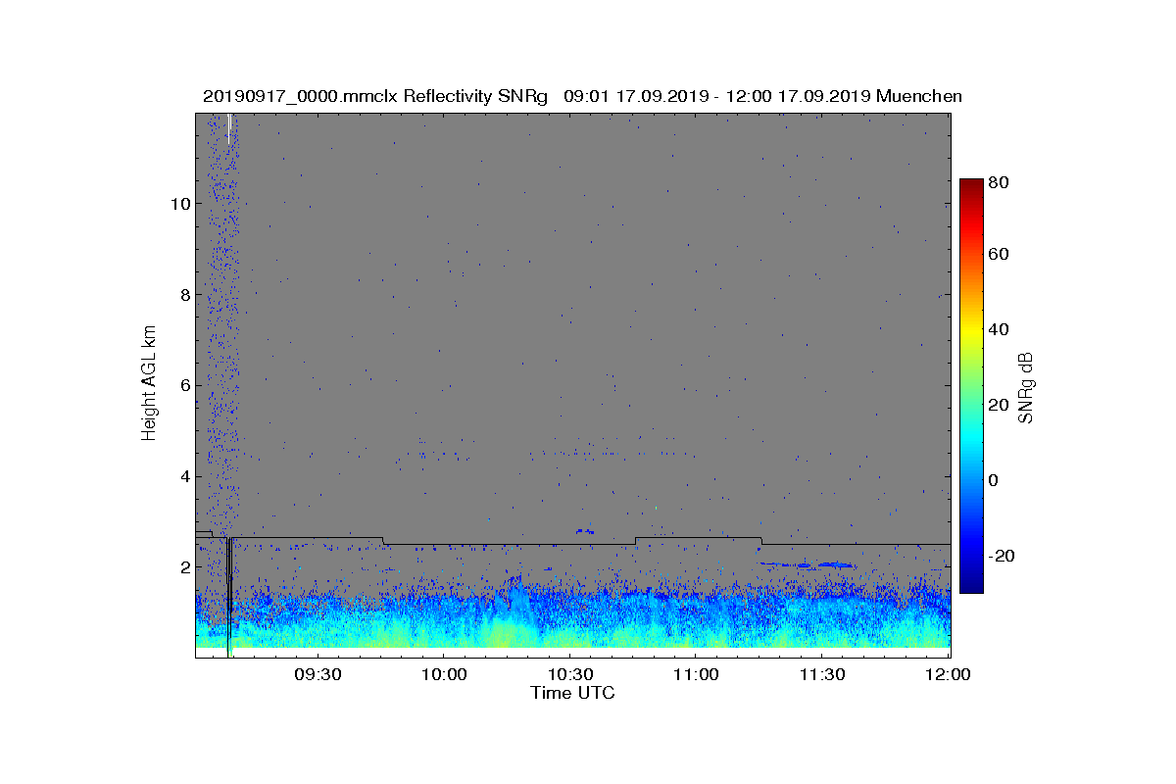Screen dimensions: 1176x784
Task: Click the 09:30 time tick label
Action: click(317, 675)
